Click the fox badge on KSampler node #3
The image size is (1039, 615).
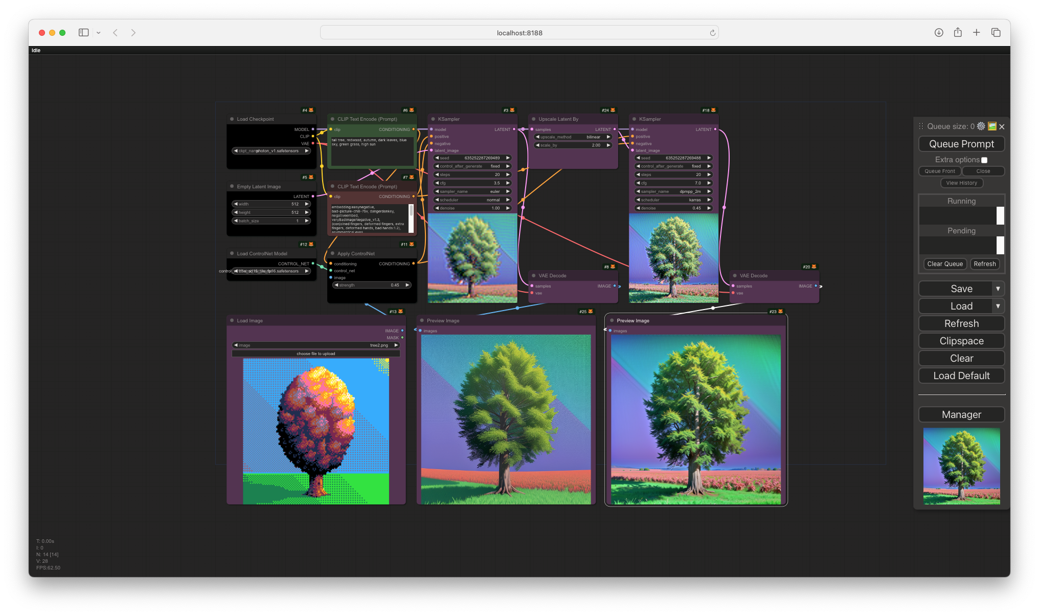tap(512, 110)
